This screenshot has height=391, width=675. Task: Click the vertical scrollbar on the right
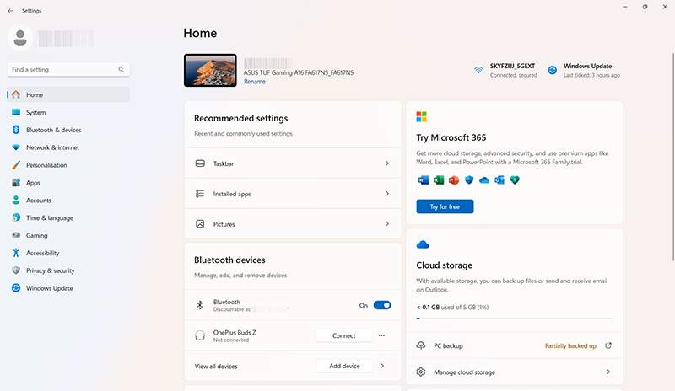(x=673, y=157)
